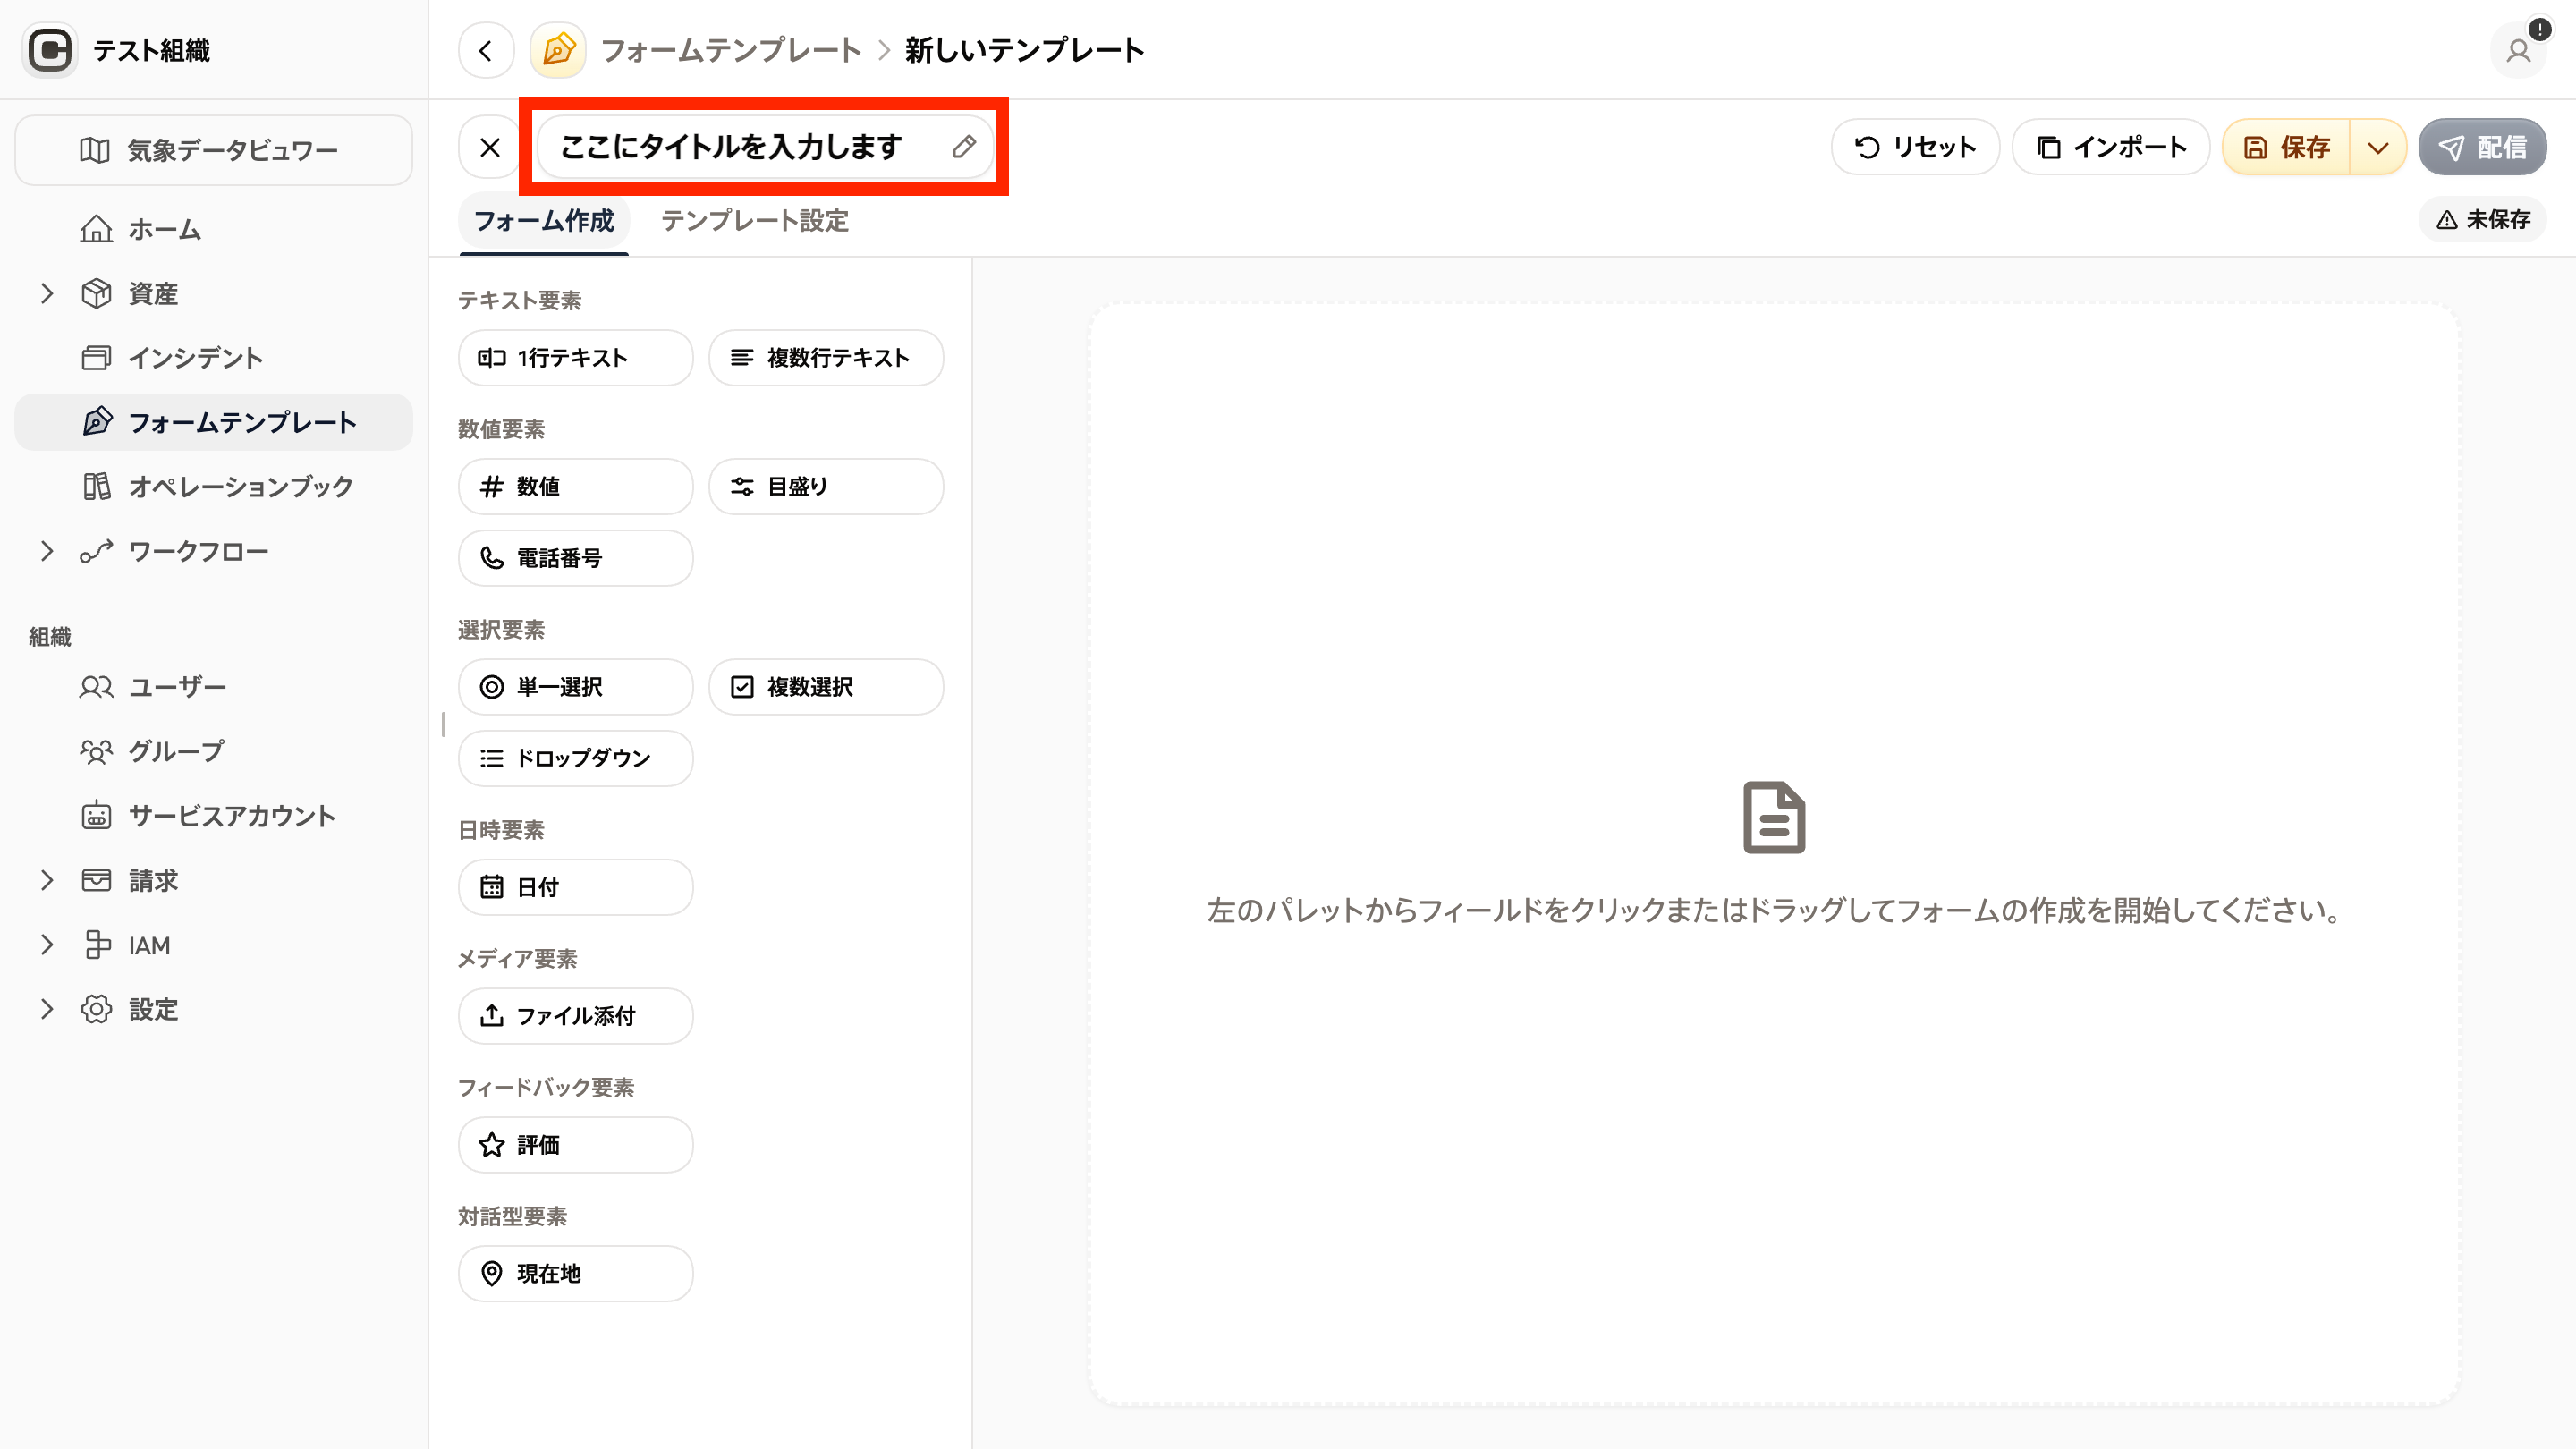Open オペレーションブック page
The height and width of the screenshot is (1449, 2576).
[x=214, y=486]
